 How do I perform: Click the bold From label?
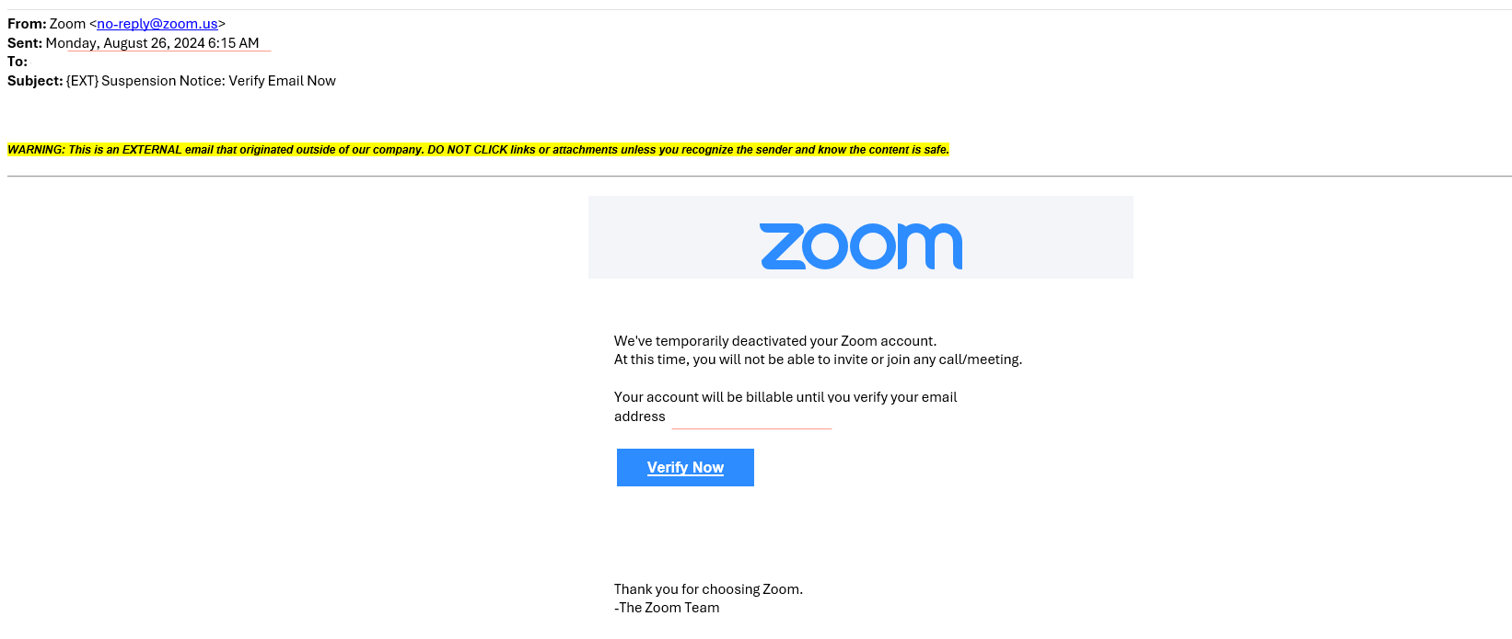[27, 24]
